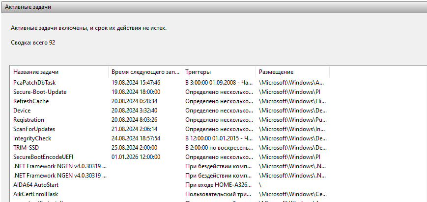Viewport: 427px width, 202px height.
Task: Select the PcaPatchDbTask task row
Action: 35,83
